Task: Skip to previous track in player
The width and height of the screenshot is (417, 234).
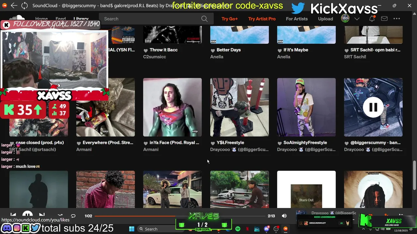Action: point(13,215)
